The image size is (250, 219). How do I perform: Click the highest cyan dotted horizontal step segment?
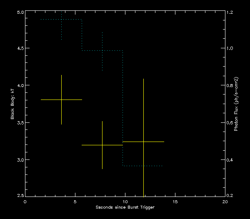pos(62,20)
